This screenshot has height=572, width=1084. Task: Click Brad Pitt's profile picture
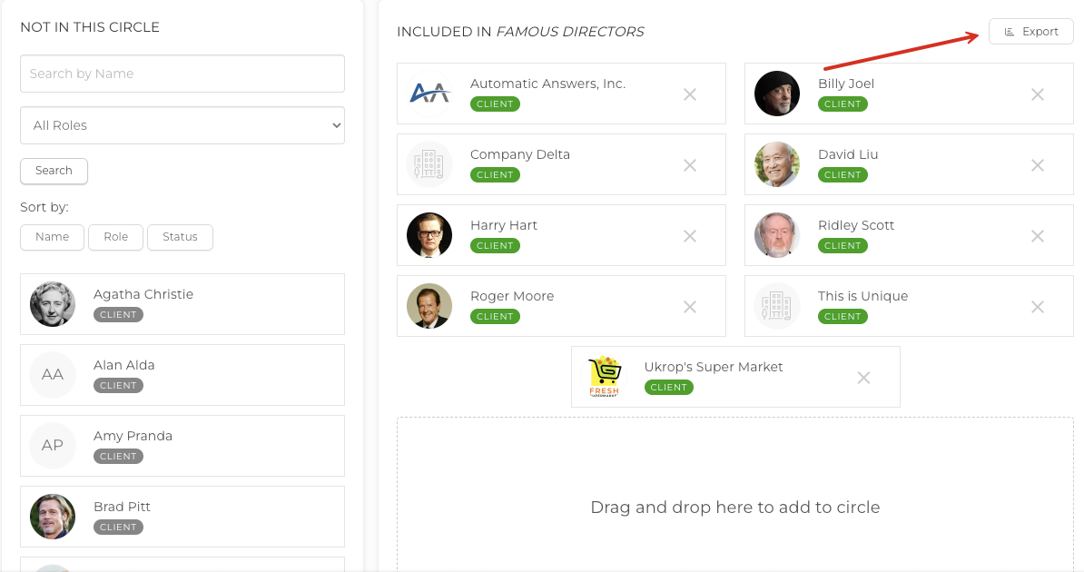tap(53, 517)
